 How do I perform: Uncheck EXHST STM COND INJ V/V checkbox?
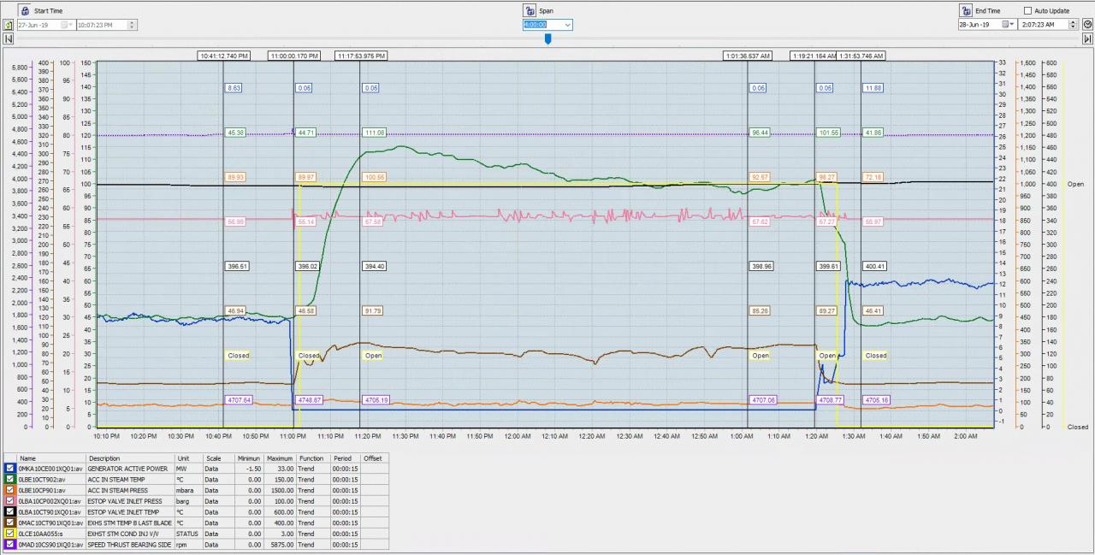[9, 533]
